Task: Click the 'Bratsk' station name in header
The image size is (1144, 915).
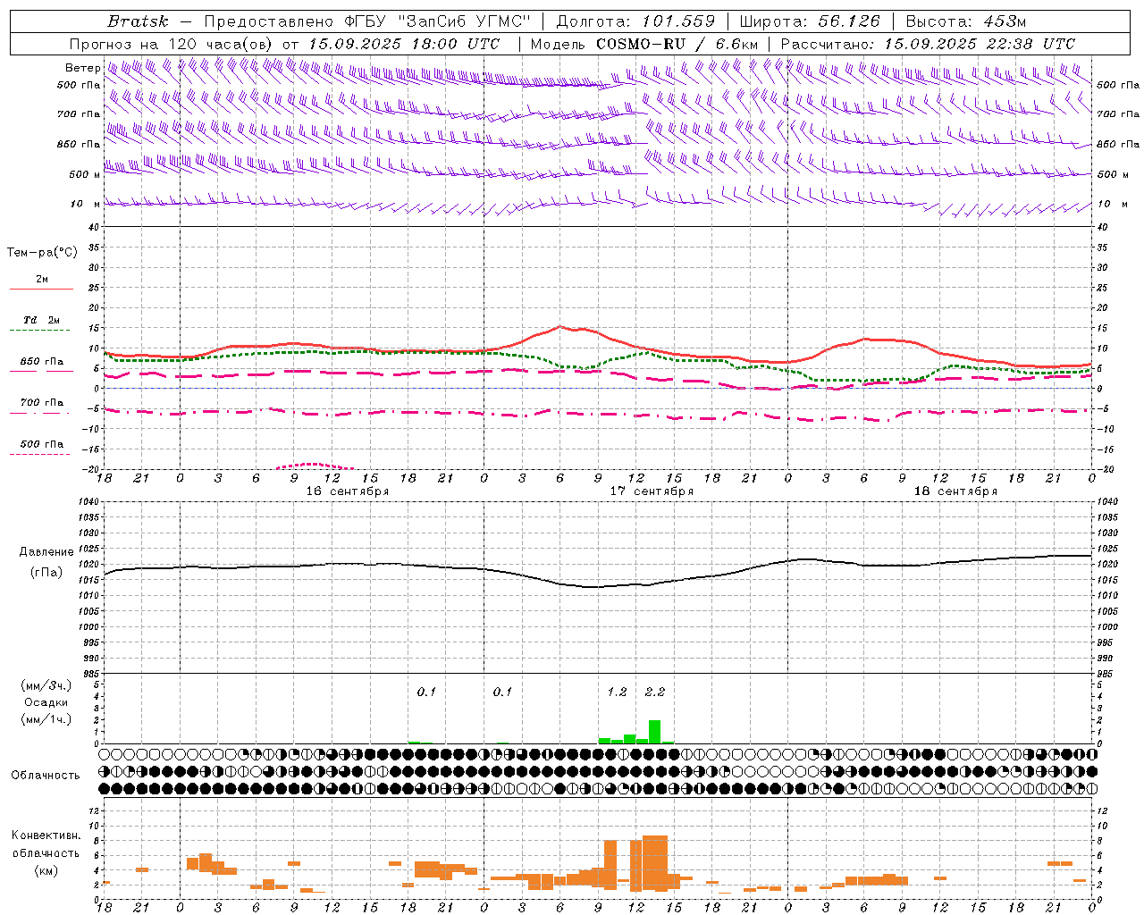Action: tap(138, 21)
